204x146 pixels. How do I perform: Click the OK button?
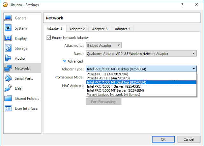(163, 139)
